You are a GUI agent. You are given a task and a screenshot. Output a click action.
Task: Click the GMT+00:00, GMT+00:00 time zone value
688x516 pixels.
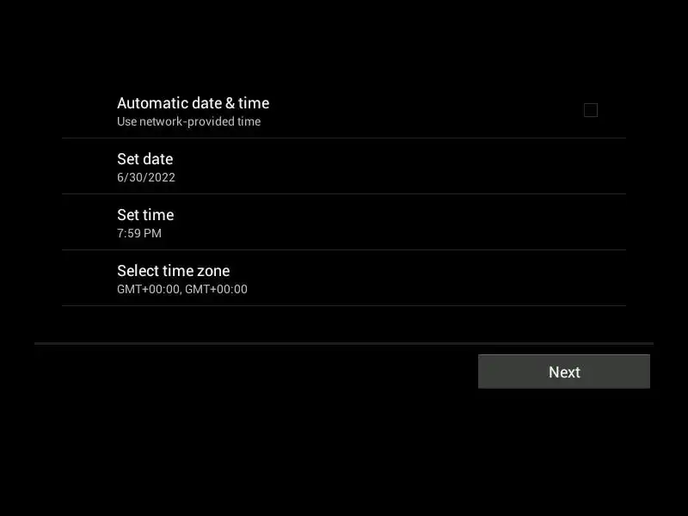coord(182,289)
